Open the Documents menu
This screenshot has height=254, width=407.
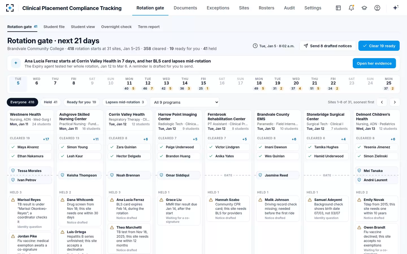click(x=185, y=8)
